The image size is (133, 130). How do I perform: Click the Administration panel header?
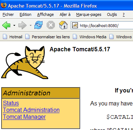41,93
